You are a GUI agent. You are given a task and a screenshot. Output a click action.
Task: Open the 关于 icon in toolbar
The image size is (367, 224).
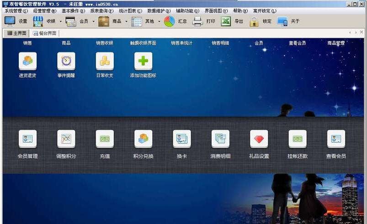click(282, 21)
